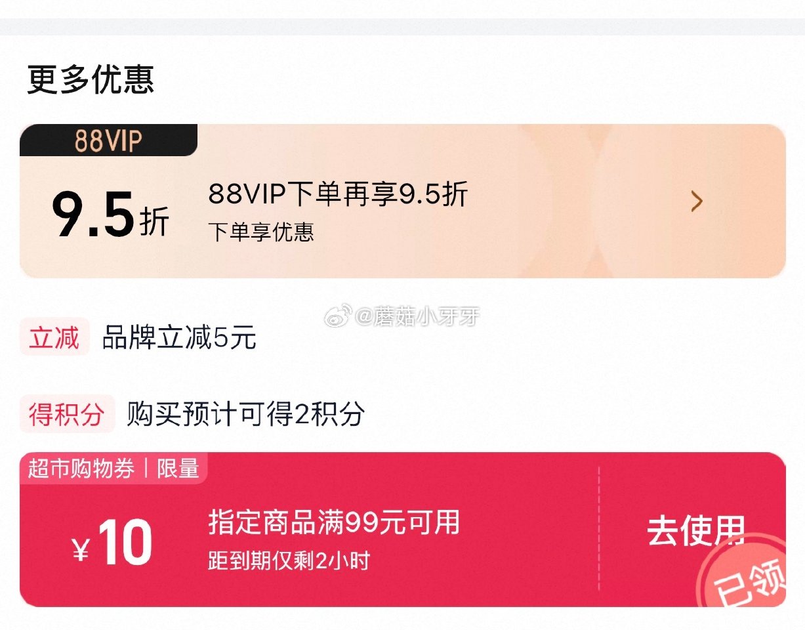Click 指定商品满99元可用 coupon condition
Viewport: 805px width, 630px height.
pyautogui.click(x=334, y=523)
